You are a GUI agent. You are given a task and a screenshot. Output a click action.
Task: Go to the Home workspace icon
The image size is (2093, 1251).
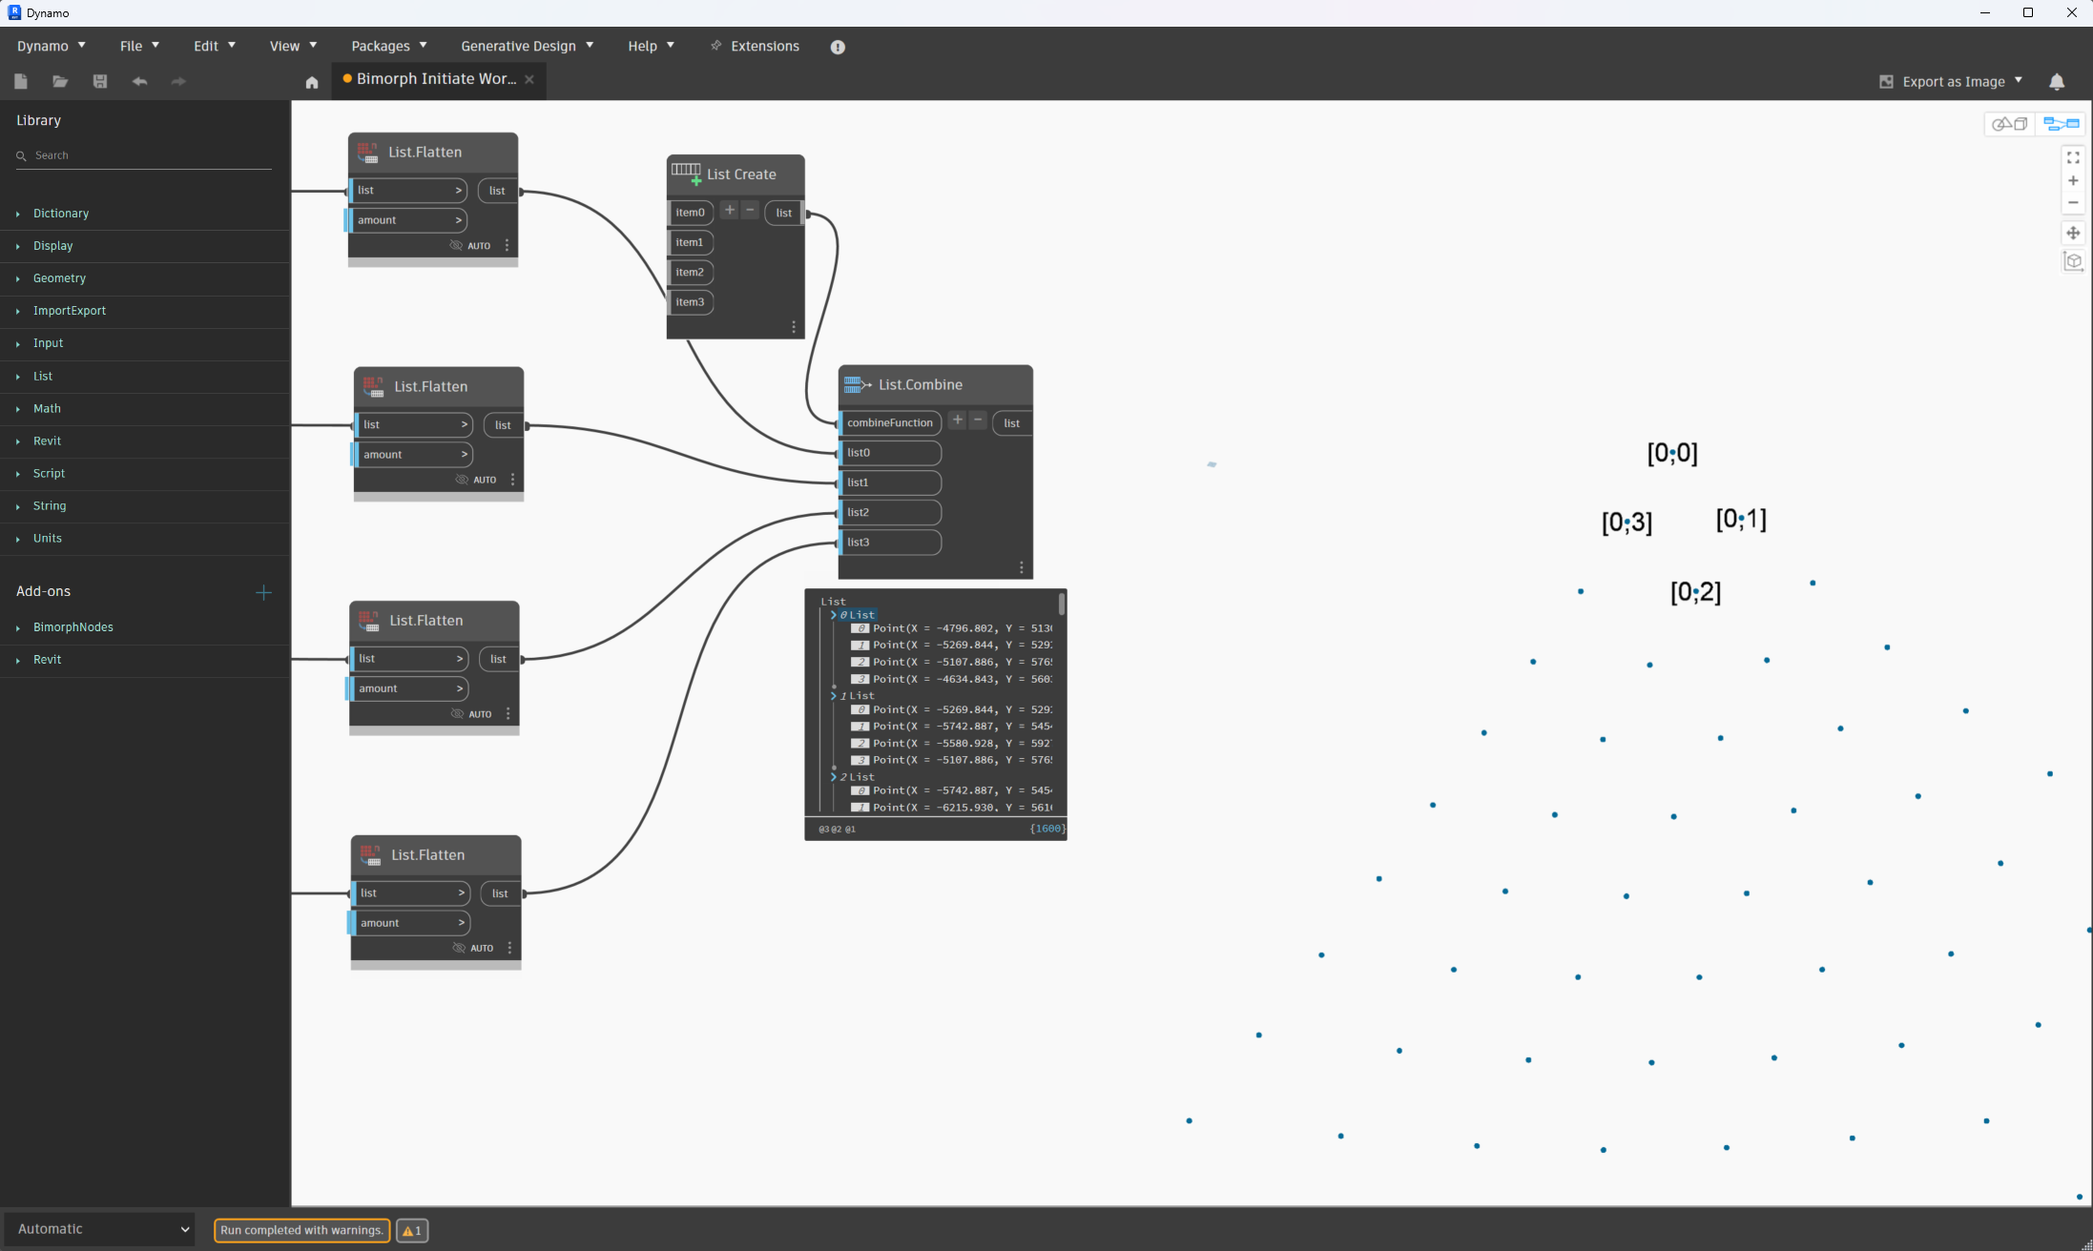click(312, 82)
